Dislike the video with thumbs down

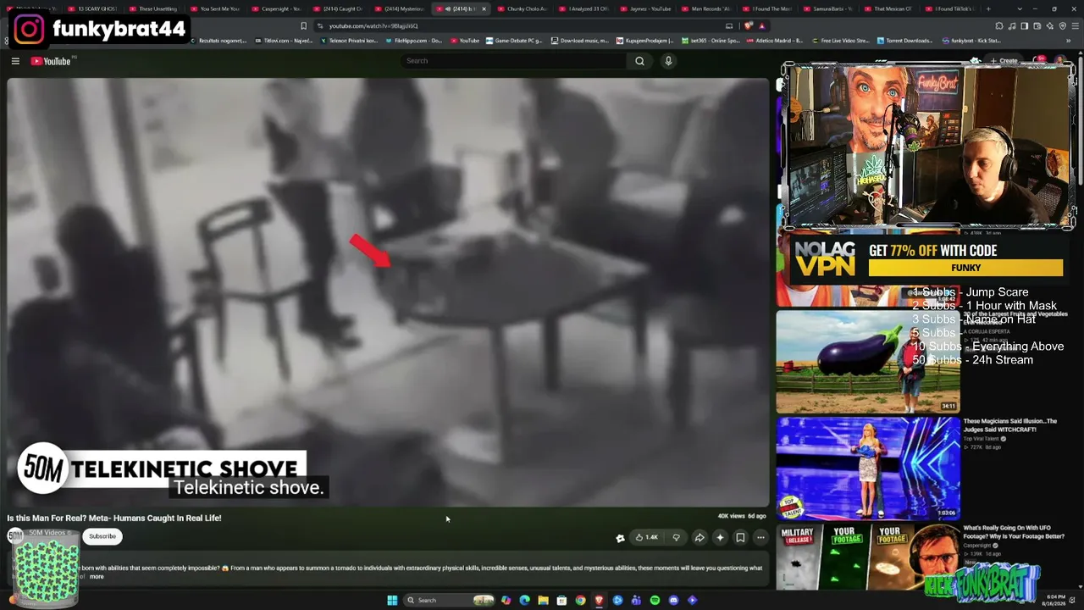676,537
